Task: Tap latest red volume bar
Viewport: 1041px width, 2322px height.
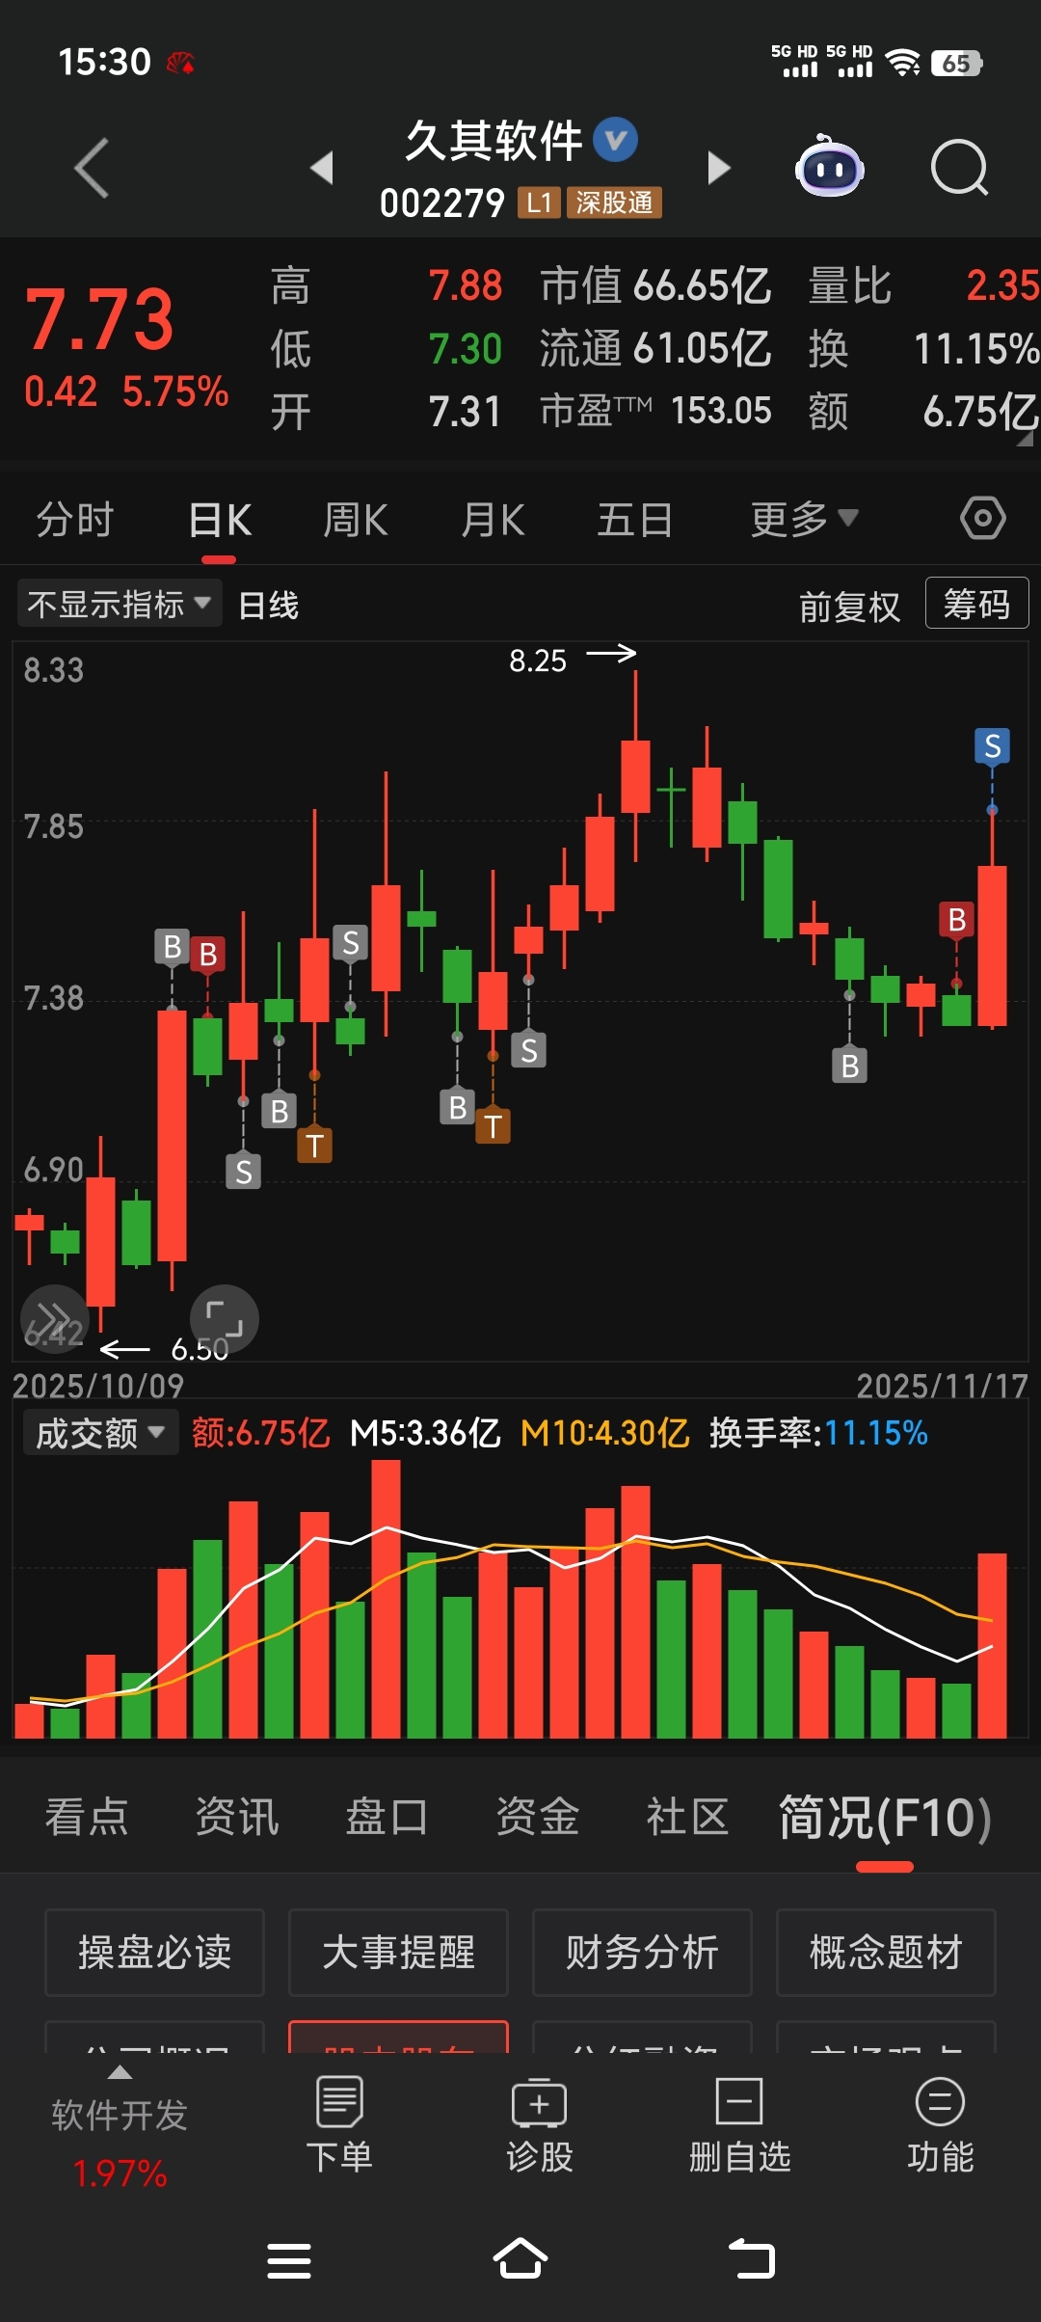Action: point(992,1645)
